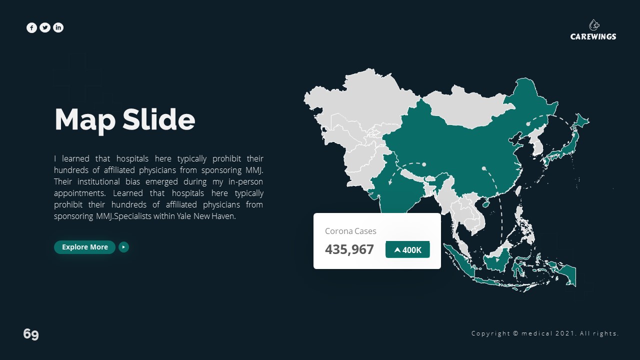
Task: Click the Explore More button
Action: tap(84, 247)
